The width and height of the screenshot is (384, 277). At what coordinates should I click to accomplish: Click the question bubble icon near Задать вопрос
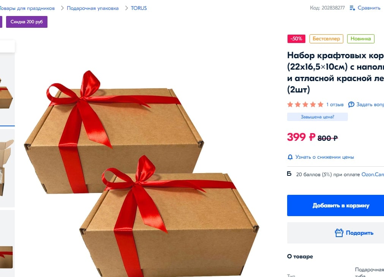coord(351,105)
